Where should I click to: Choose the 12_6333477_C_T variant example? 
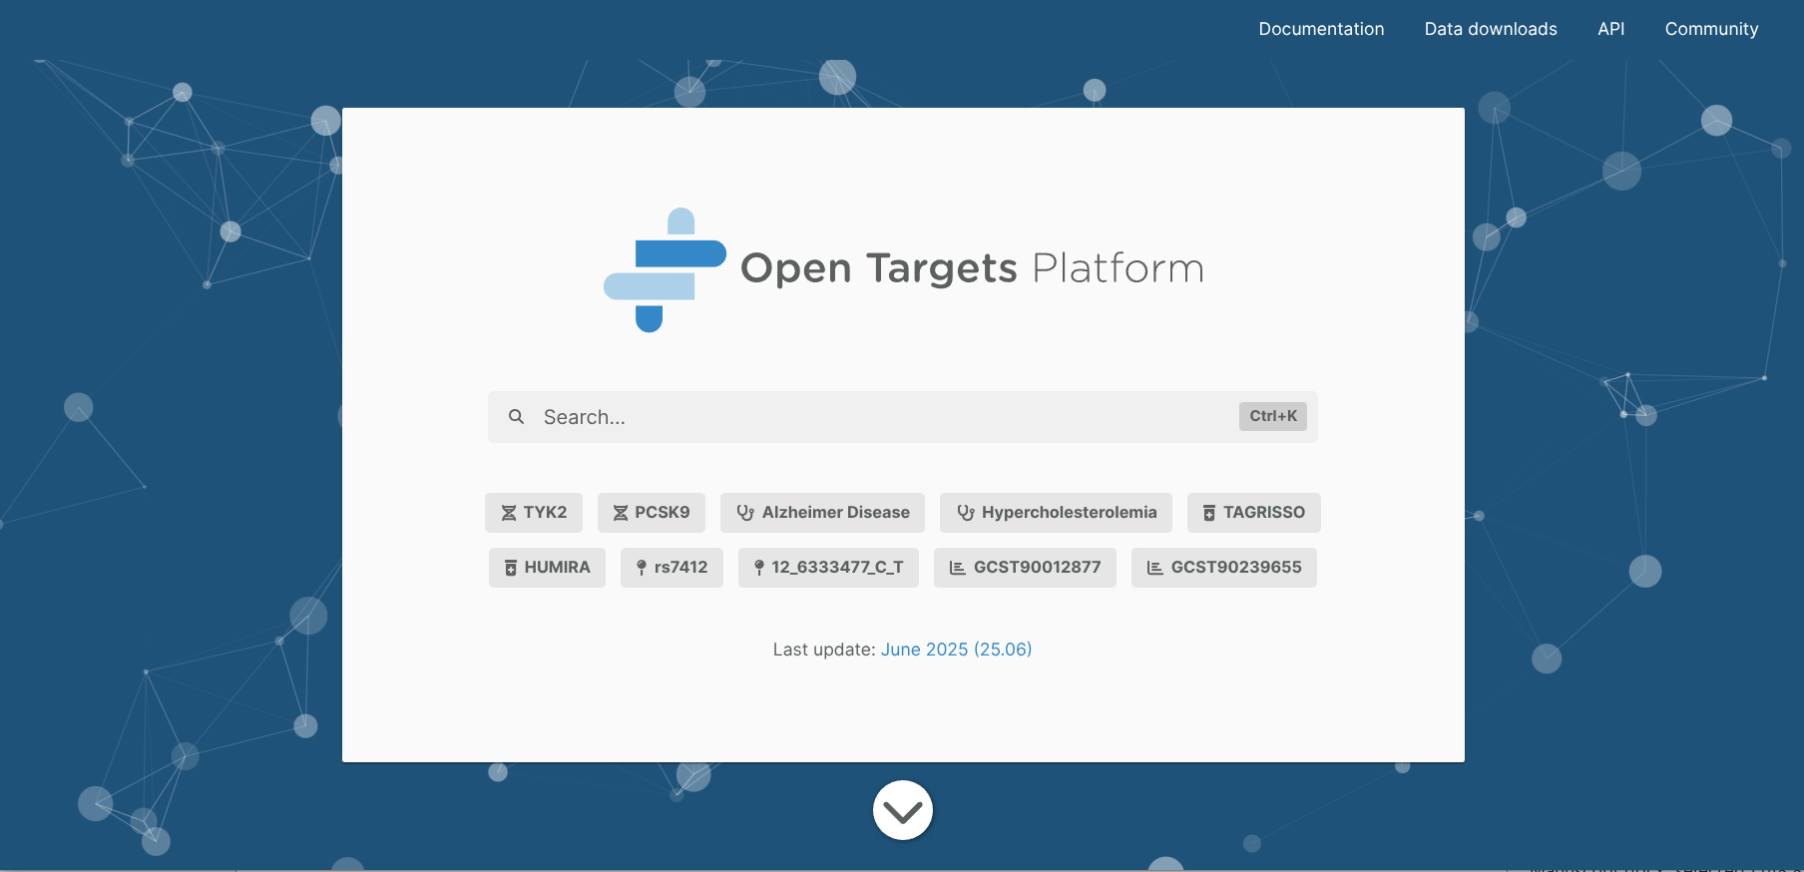point(828,568)
